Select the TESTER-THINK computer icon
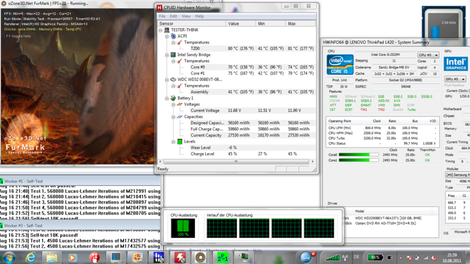This screenshot has height=264, width=470. (x=167, y=30)
